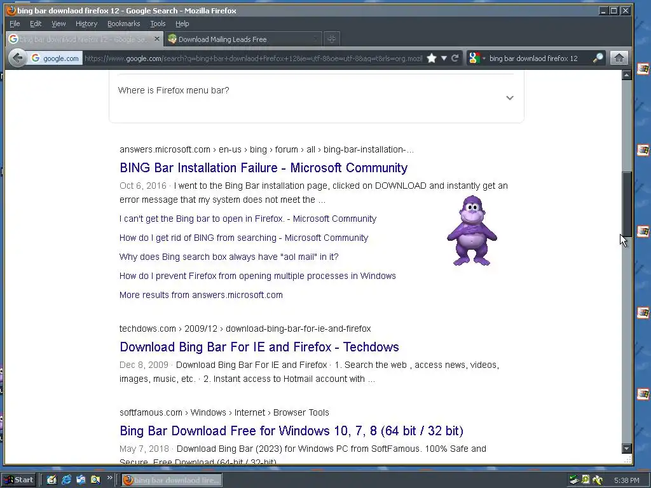Open 'I can't get the Bing bar to open' link
Image resolution: width=651 pixels, height=488 pixels.
tap(248, 219)
